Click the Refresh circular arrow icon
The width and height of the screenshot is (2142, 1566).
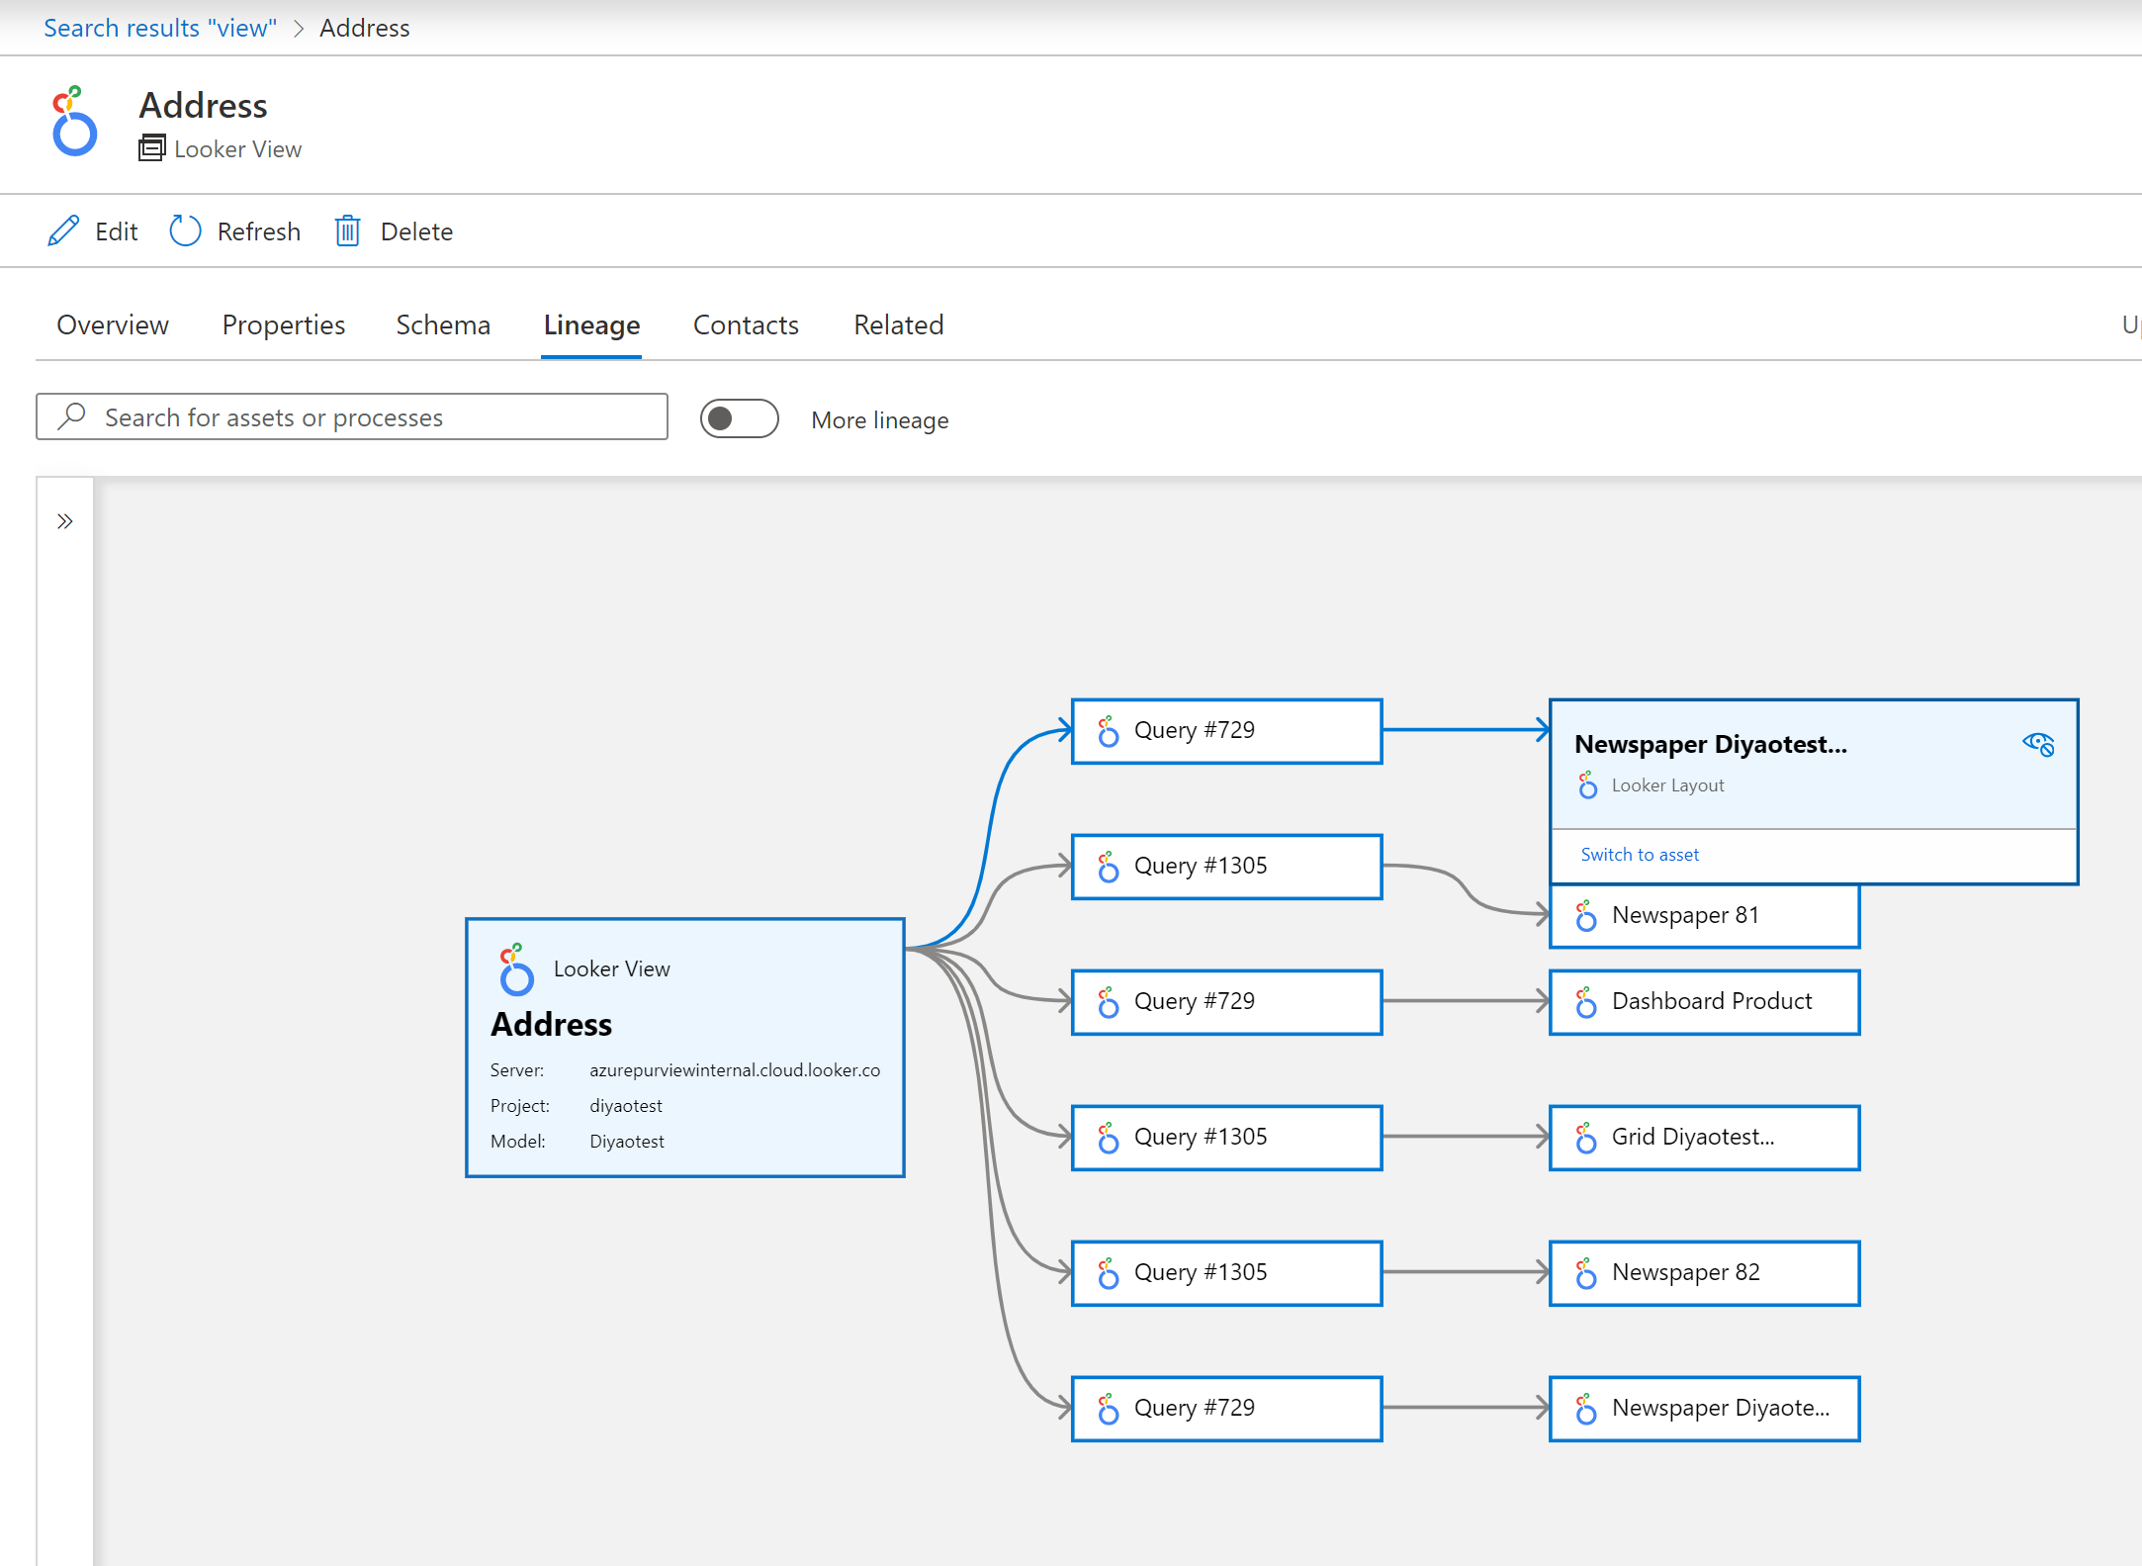[185, 231]
